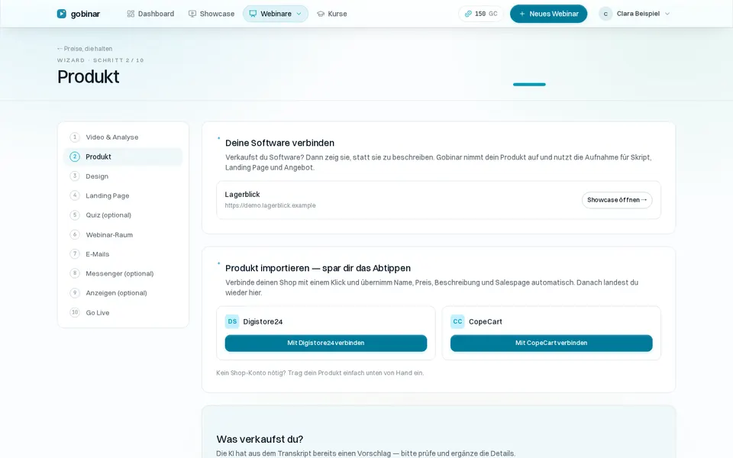Expand the Webinare dropdown chevron
This screenshot has width=733, height=458.
[x=299, y=14]
